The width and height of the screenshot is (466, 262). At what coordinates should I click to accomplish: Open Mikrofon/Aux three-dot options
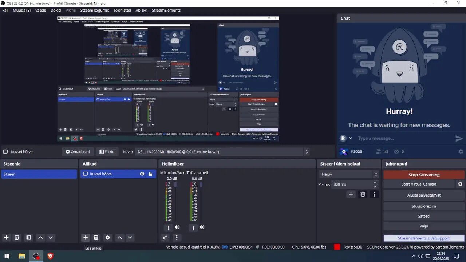click(169, 228)
